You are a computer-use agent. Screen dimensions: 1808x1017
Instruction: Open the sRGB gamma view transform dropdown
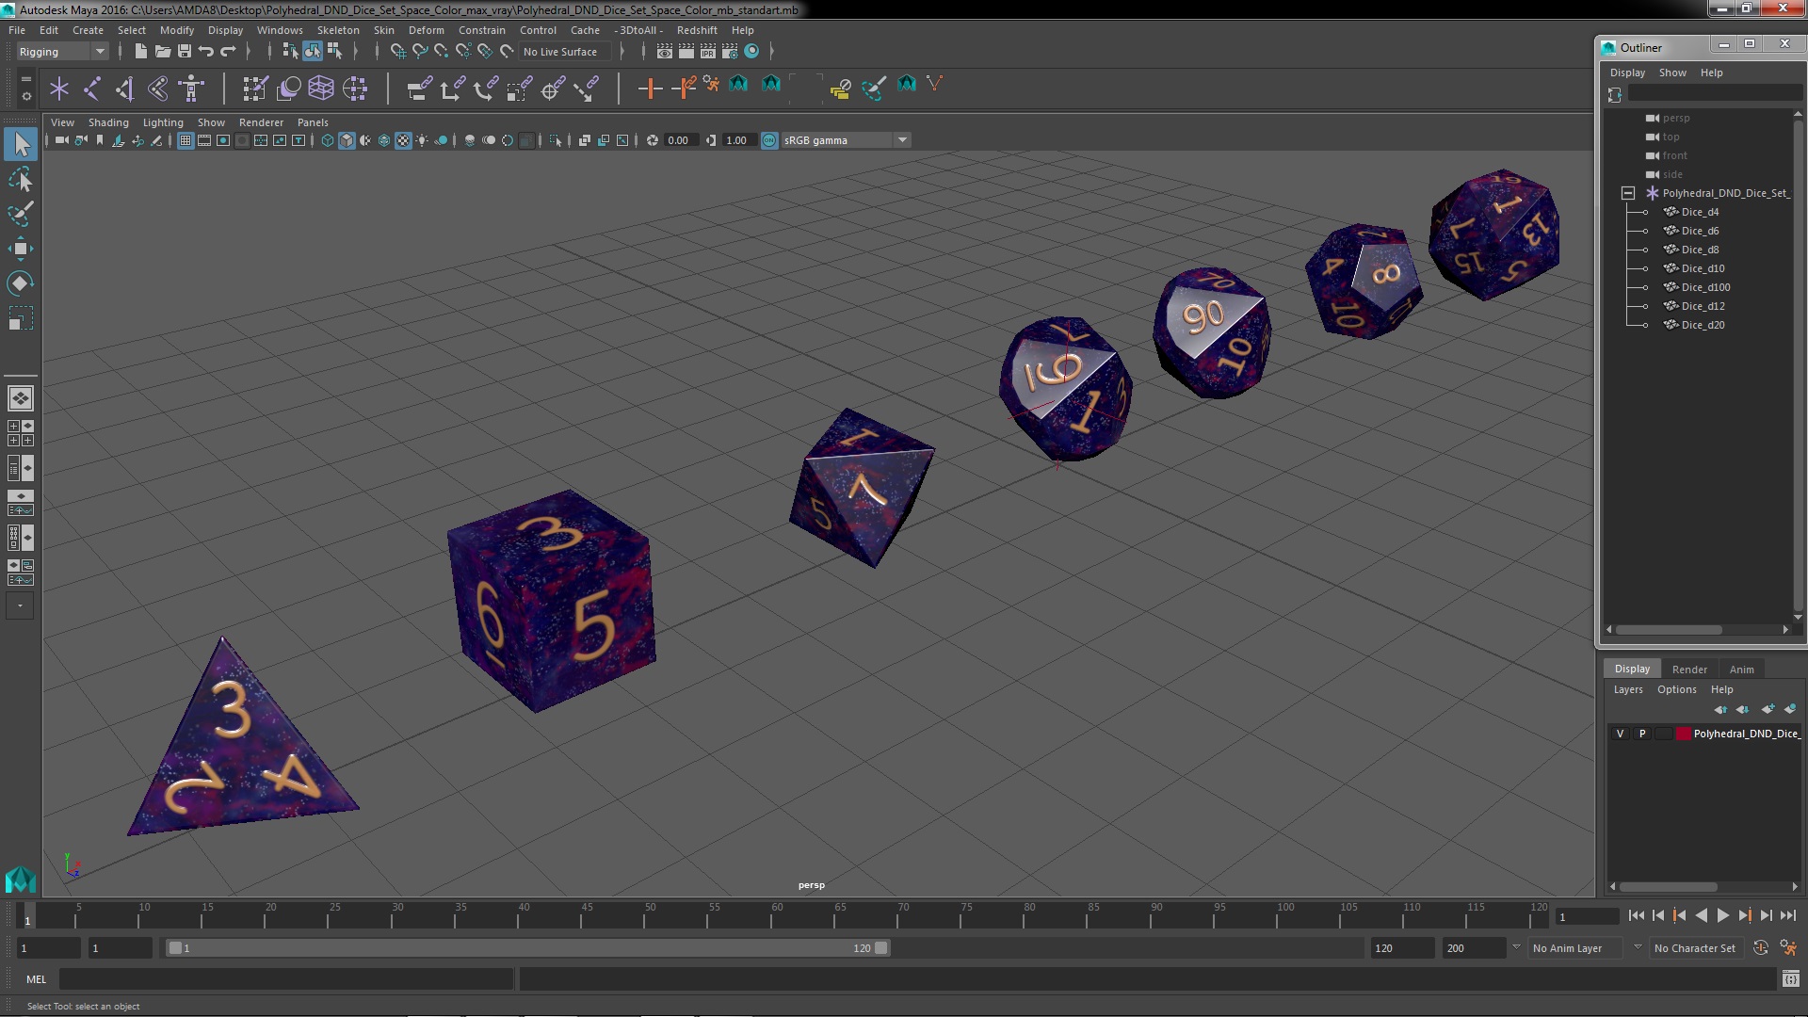[846, 140]
